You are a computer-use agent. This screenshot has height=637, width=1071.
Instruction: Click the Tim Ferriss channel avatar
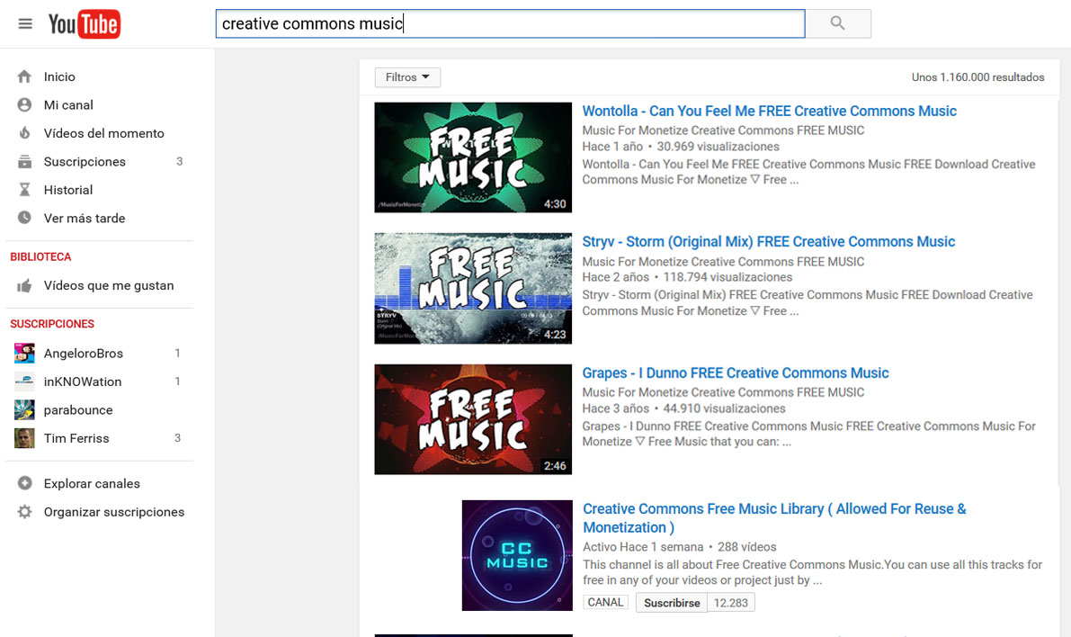point(24,438)
